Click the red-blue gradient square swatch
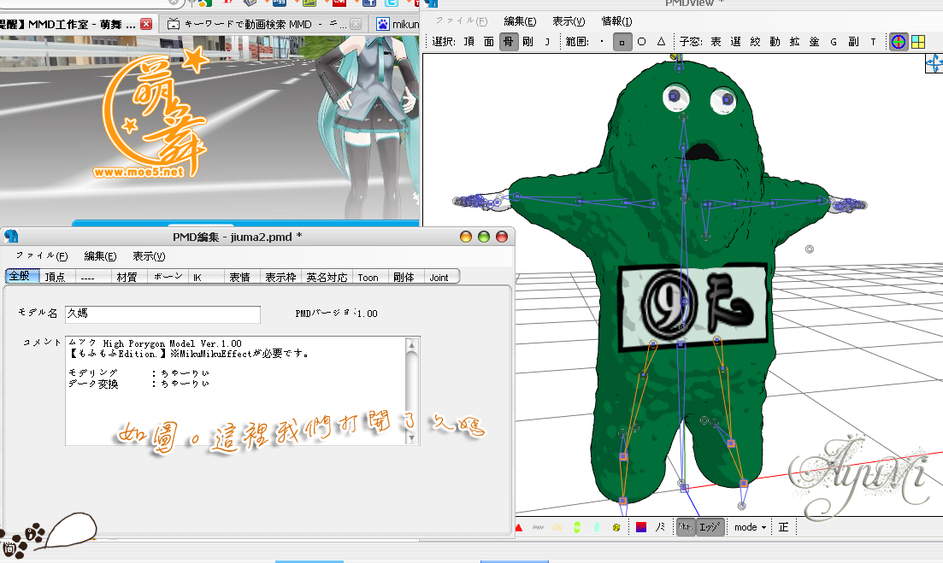943x563 pixels. (x=641, y=528)
